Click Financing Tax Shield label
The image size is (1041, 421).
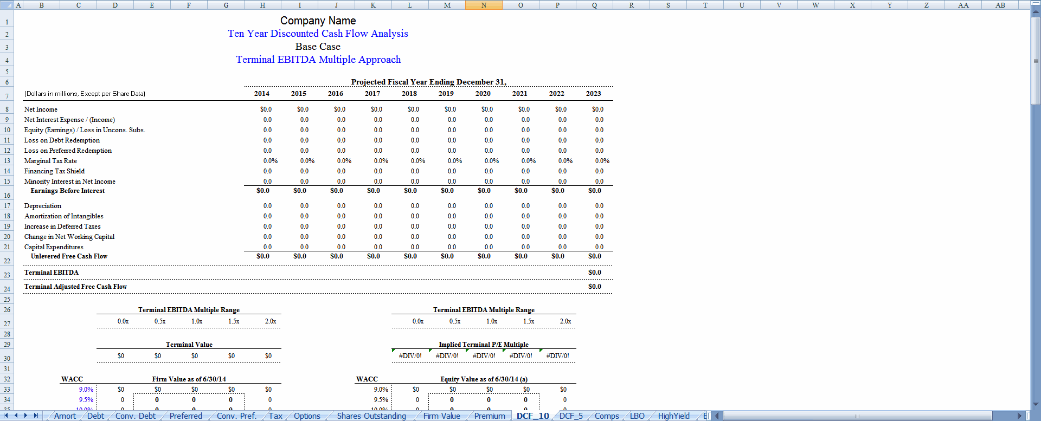tap(54, 171)
